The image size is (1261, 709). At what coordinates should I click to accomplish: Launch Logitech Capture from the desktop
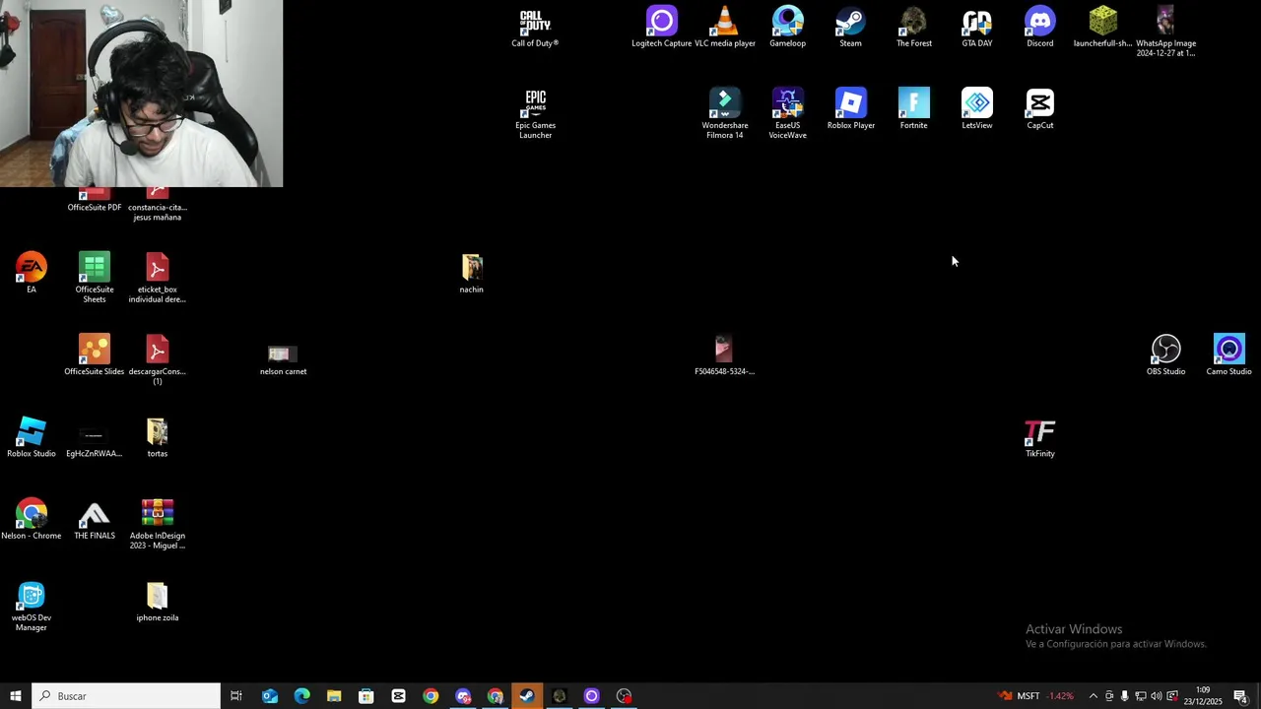pos(661,28)
